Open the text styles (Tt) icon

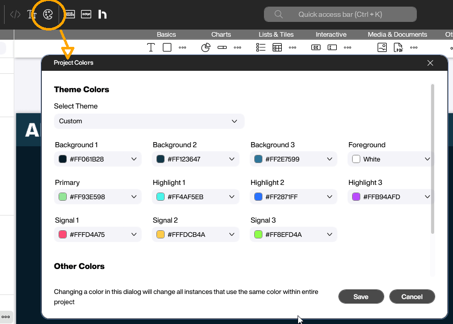tap(32, 14)
